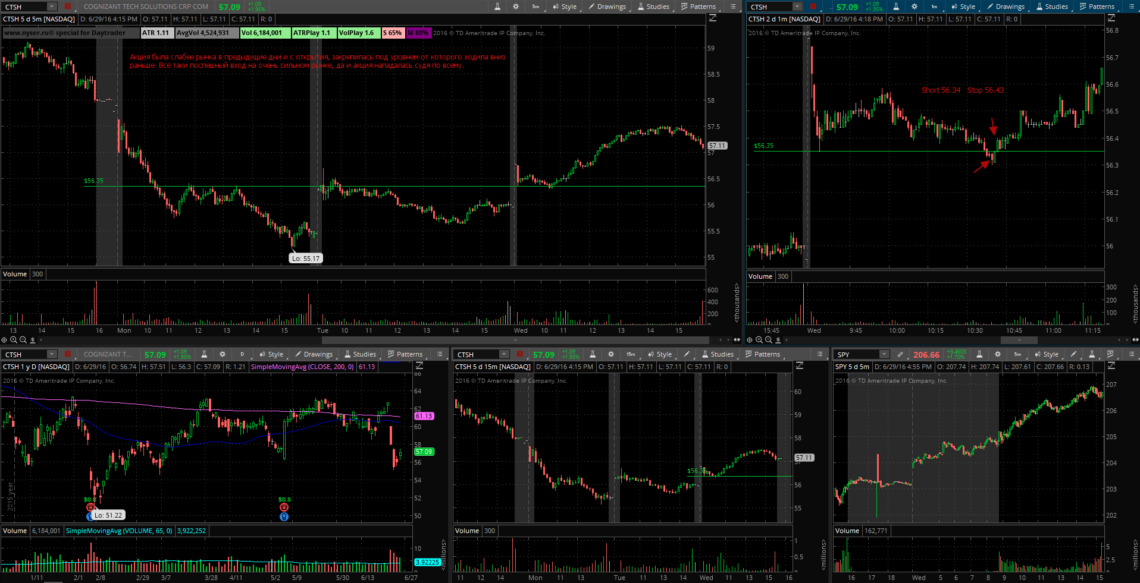Click Patterns button in 1m CTSH chart
1140x583 pixels.
[1097, 7]
